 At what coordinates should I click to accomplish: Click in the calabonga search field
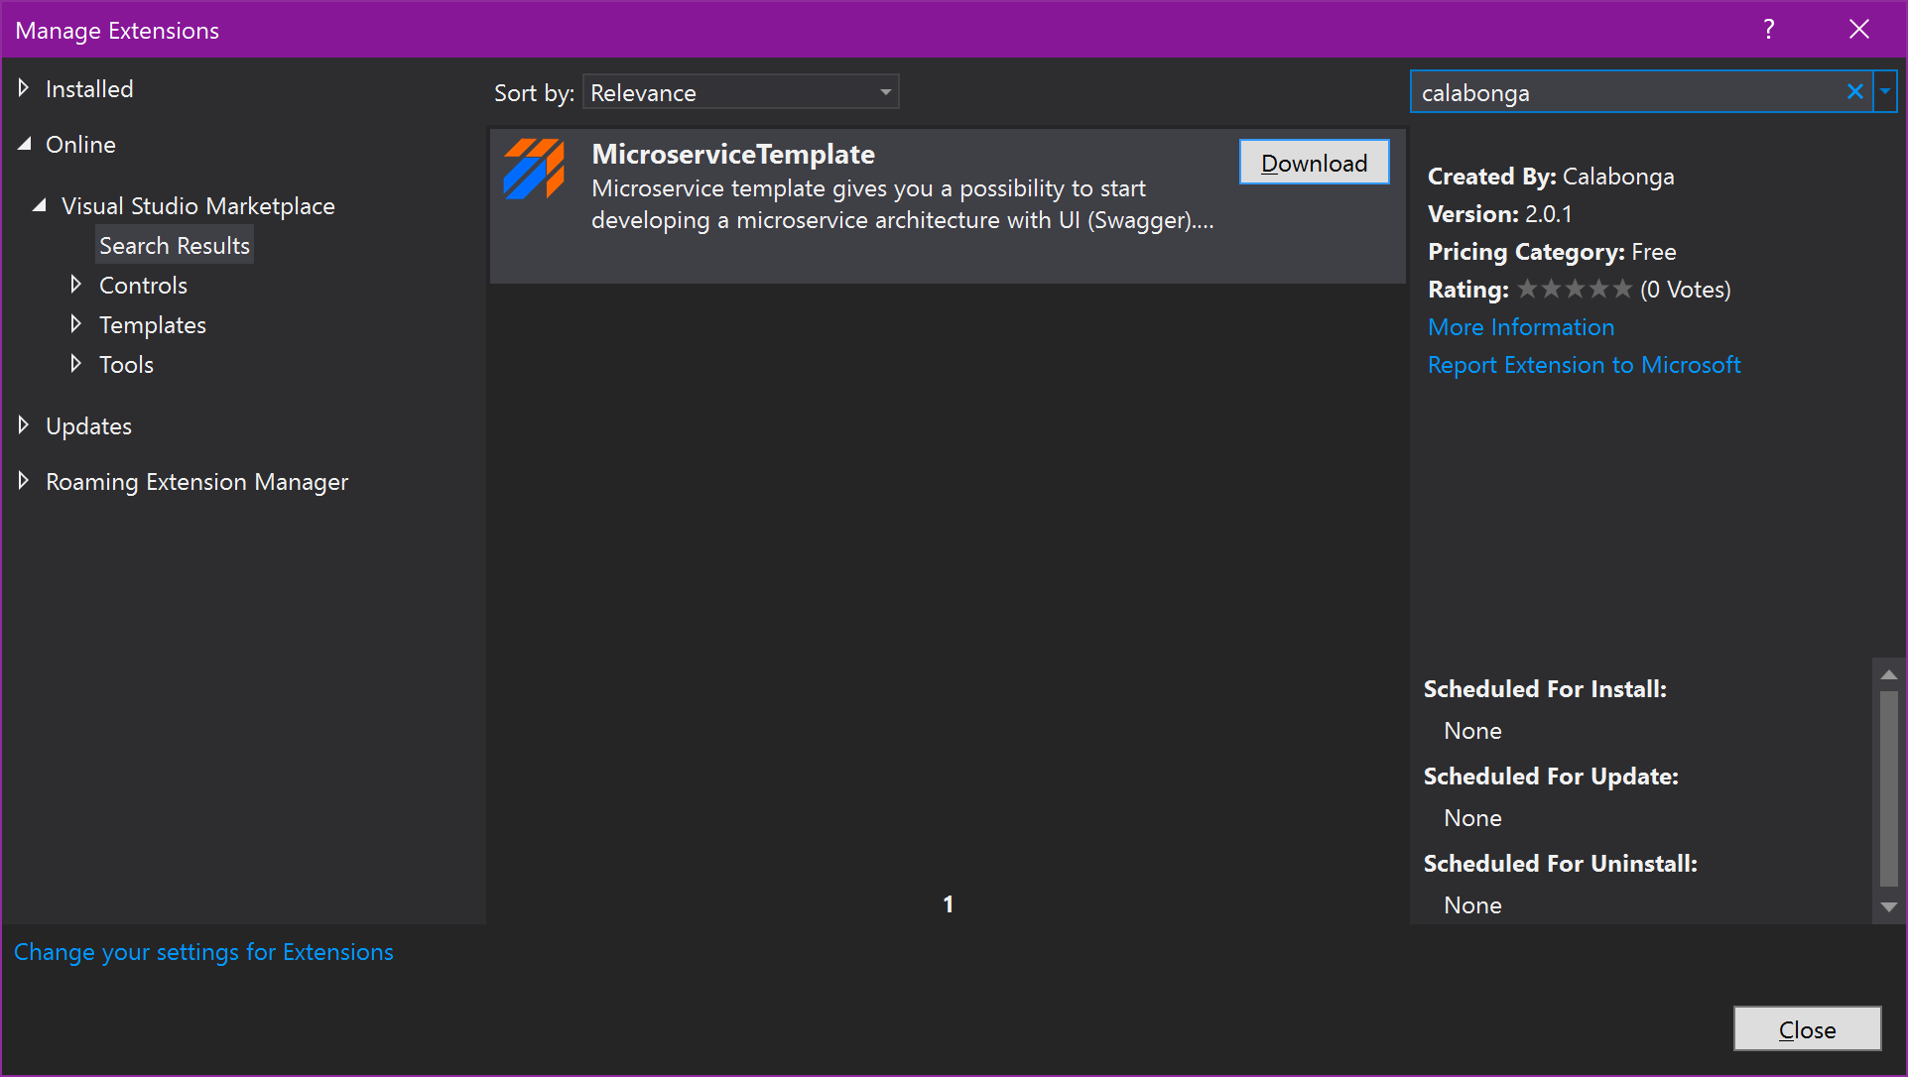(x=1627, y=93)
